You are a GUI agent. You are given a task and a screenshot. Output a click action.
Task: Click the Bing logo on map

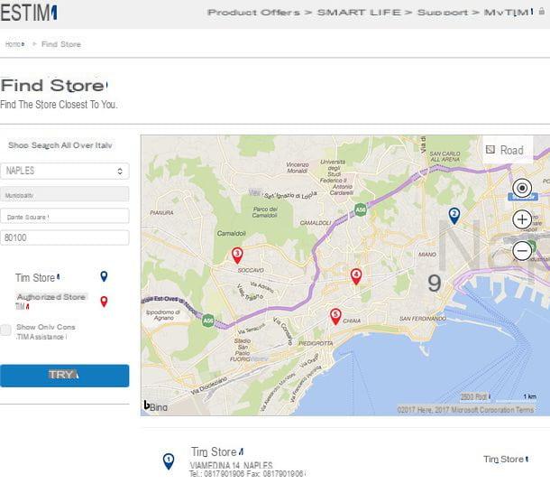pos(156,405)
